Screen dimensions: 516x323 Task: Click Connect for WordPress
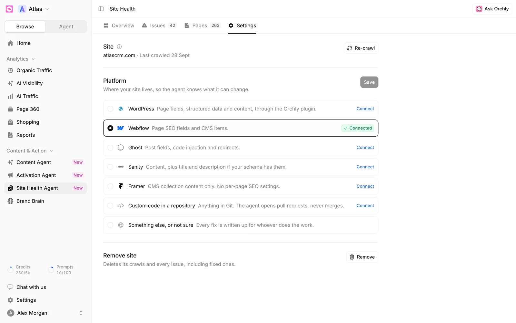(x=365, y=109)
